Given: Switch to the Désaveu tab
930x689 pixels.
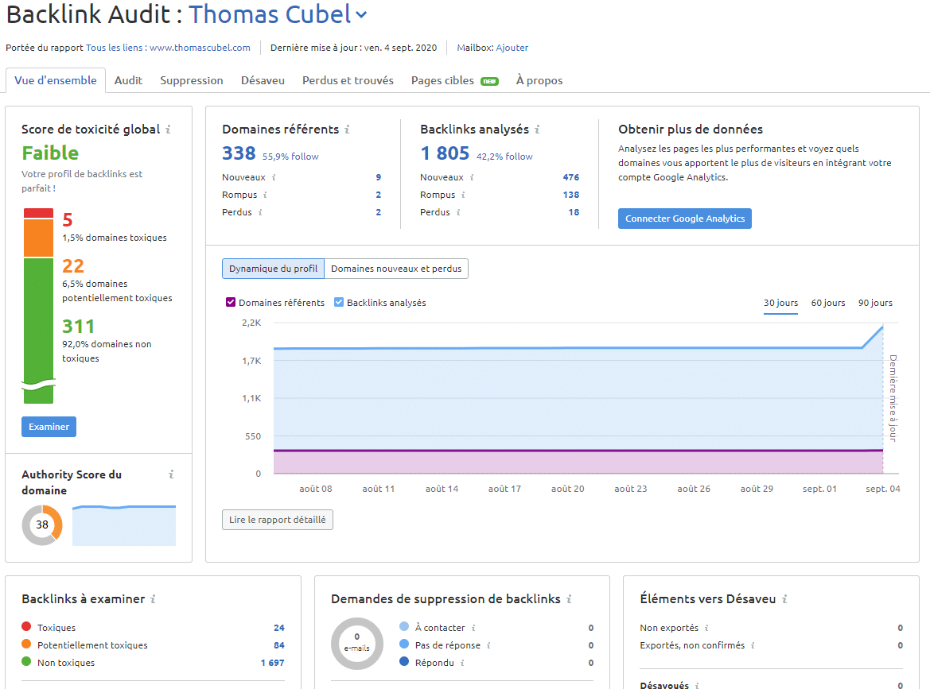Looking at the screenshot, I should click(x=263, y=80).
